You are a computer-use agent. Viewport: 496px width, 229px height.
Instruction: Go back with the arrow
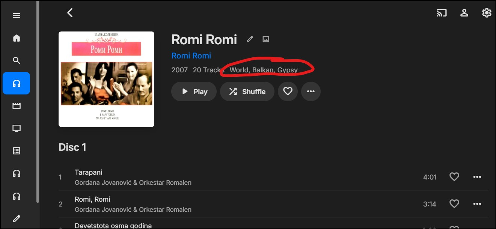pos(70,13)
